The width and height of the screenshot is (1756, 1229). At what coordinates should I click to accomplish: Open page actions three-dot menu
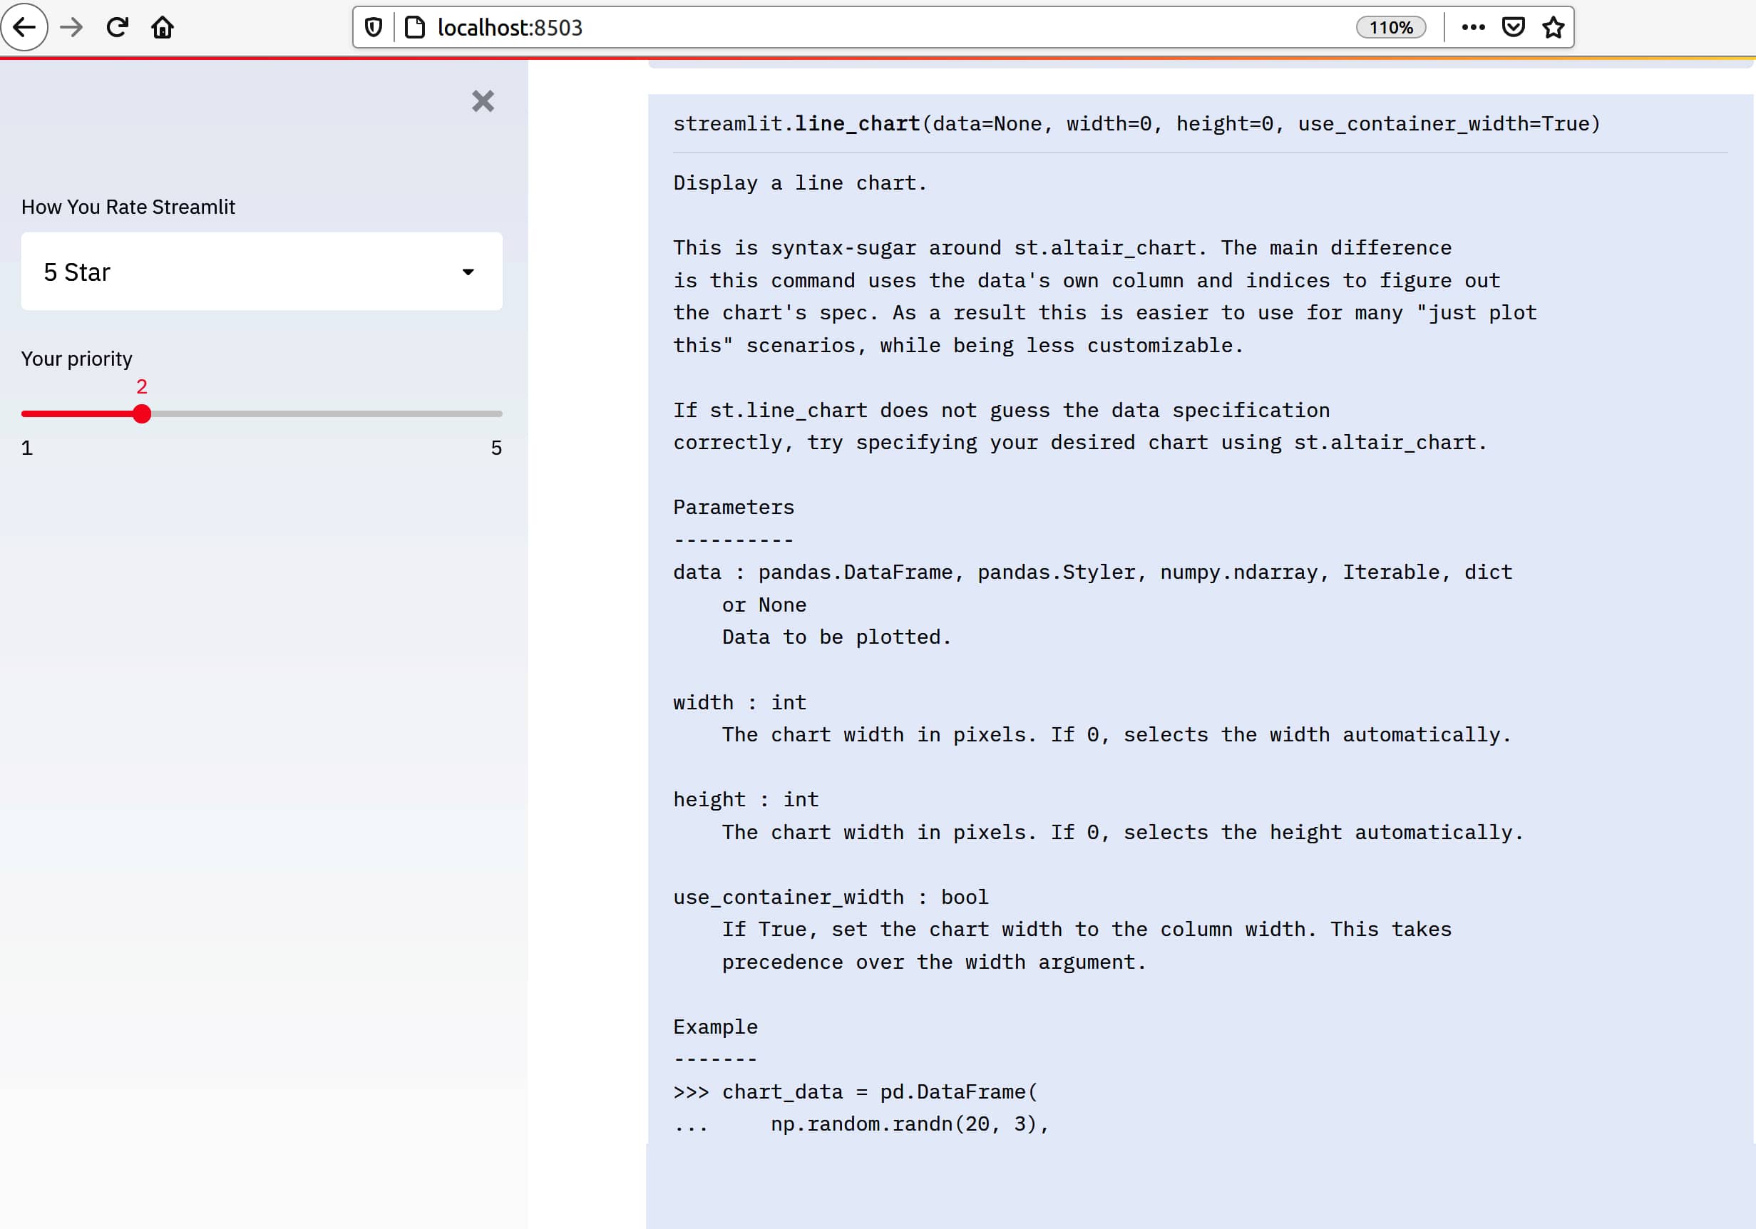pyautogui.click(x=1472, y=28)
